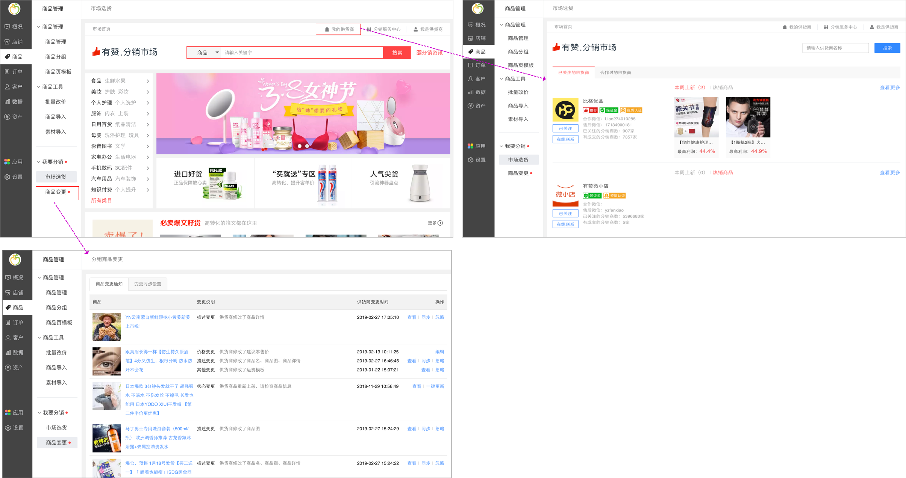Open the 人气尖货 promo tile
This screenshot has width=906, height=478.
coord(401,183)
